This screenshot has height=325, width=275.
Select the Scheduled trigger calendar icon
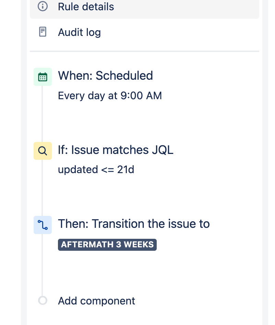pyautogui.click(x=43, y=77)
